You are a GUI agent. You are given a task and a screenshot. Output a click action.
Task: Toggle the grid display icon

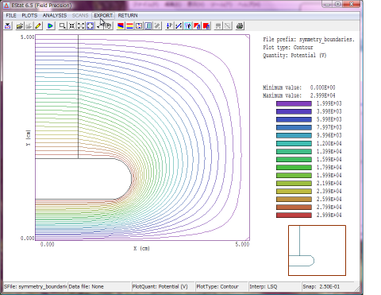coord(148,26)
